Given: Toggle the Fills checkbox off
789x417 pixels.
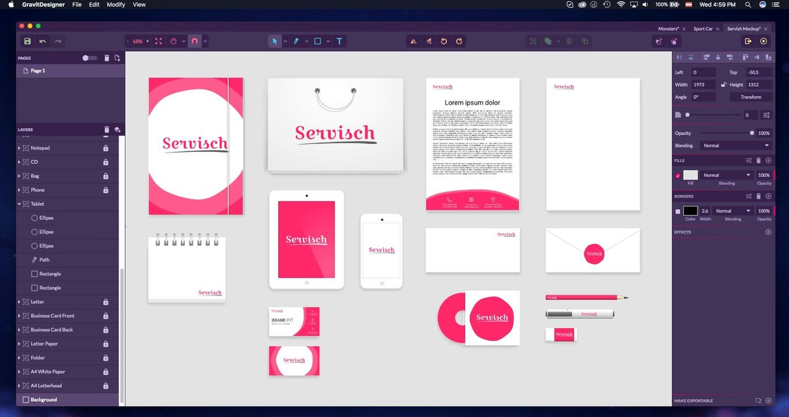Looking at the screenshot, I should 679,175.
